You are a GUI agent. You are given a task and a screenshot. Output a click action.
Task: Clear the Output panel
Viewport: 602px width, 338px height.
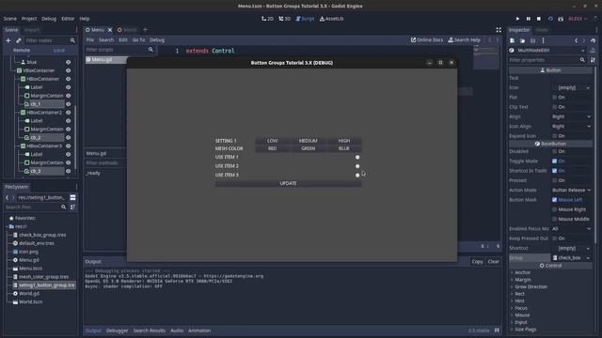coord(493,262)
